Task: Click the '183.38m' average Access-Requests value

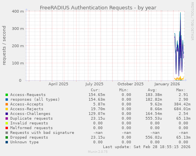Action: pos(153,95)
